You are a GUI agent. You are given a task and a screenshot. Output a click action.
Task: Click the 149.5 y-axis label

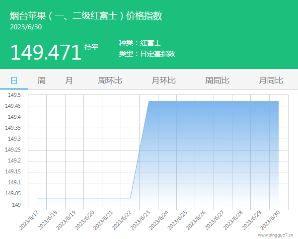[x=13, y=95]
